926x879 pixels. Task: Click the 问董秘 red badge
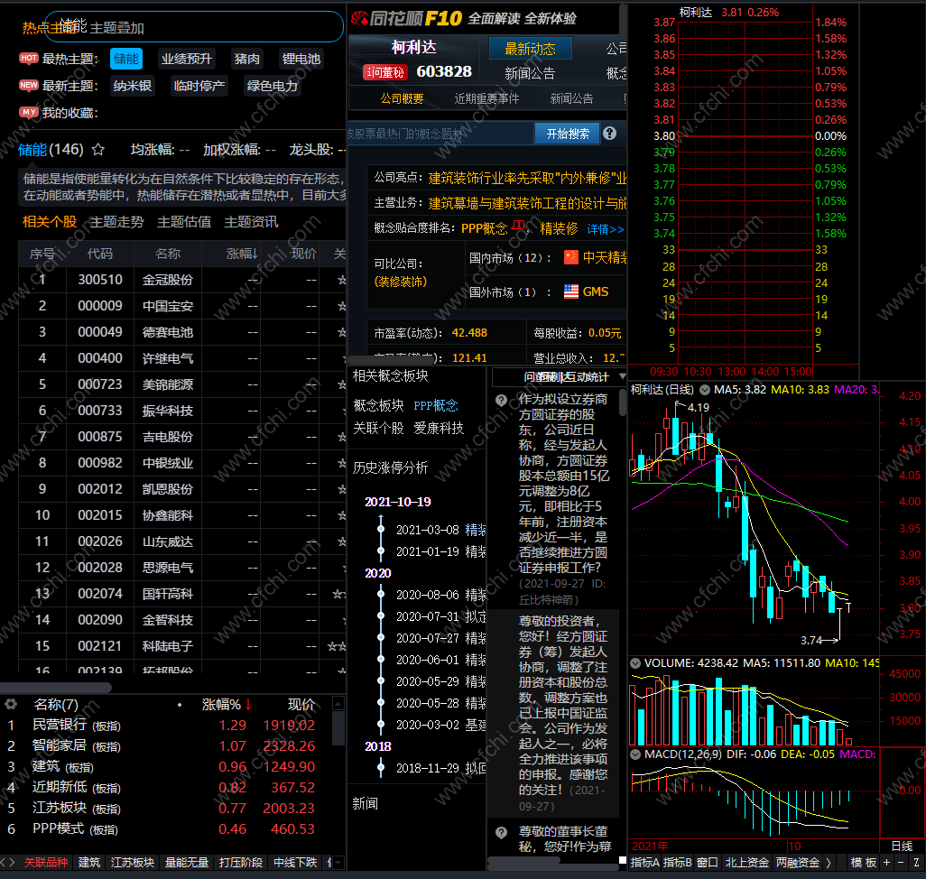tap(385, 72)
